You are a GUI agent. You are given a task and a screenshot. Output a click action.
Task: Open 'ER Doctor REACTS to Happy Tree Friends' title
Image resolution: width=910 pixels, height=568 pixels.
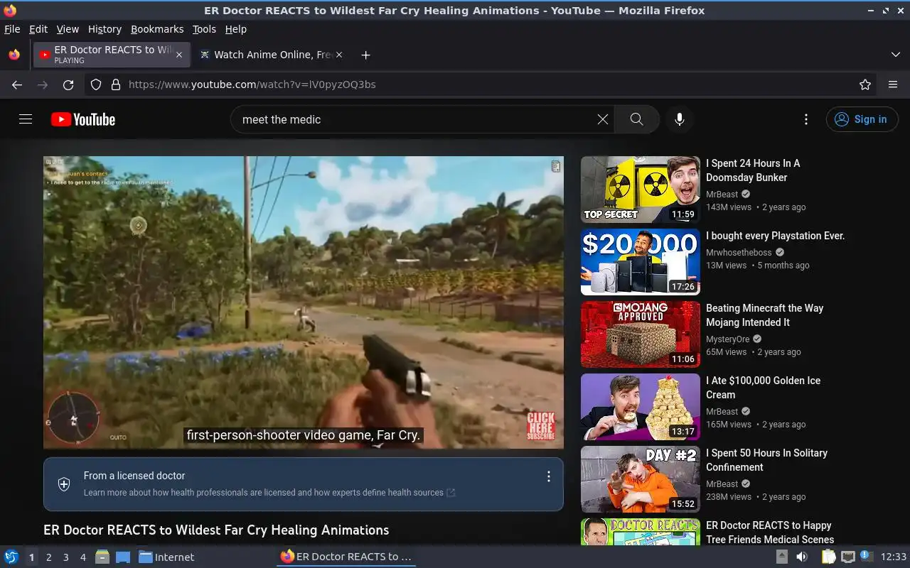770,532
